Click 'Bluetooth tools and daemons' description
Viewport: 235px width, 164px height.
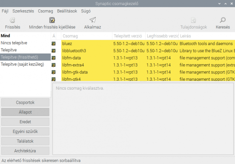206,43
